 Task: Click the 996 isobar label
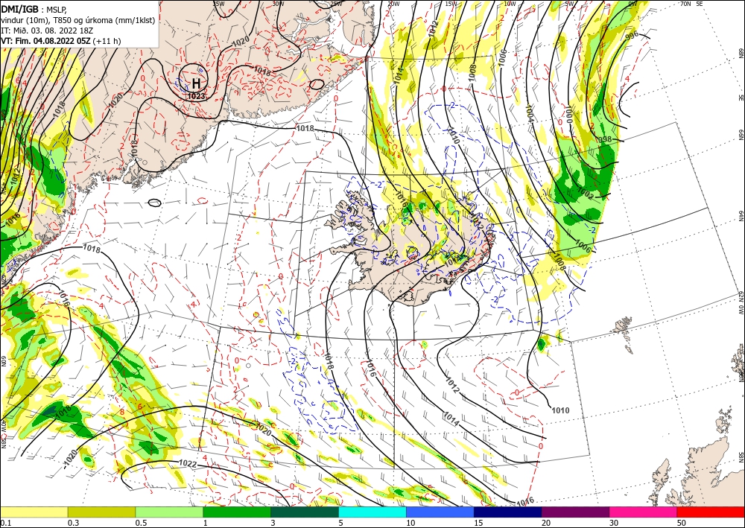coord(632,35)
